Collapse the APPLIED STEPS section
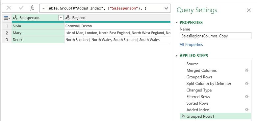The height and width of the screenshot is (121, 257). pyautogui.click(x=176, y=56)
